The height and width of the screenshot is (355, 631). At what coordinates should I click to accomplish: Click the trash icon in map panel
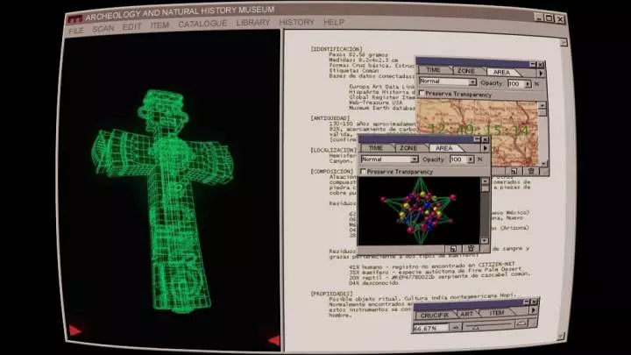tap(530, 171)
